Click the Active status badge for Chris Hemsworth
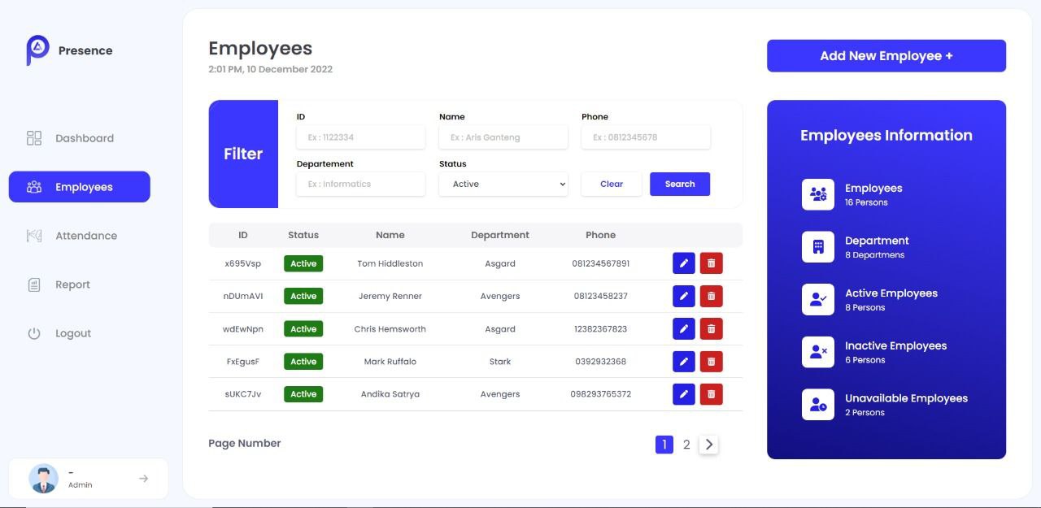The image size is (1041, 508). click(x=303, y=328)
